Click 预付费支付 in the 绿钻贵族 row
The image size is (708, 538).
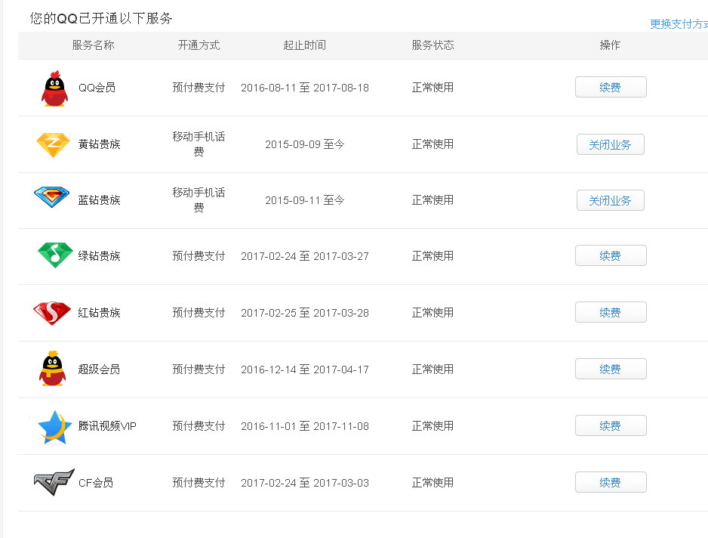click(199, 256)
